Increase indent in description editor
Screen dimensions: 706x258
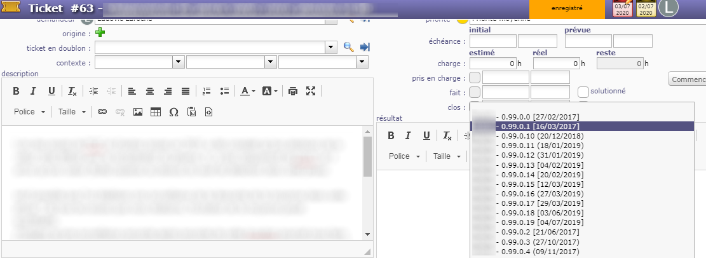tap(93, 91)
